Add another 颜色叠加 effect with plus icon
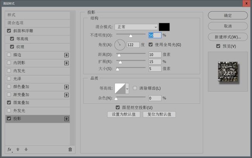 tap(66, 87)
